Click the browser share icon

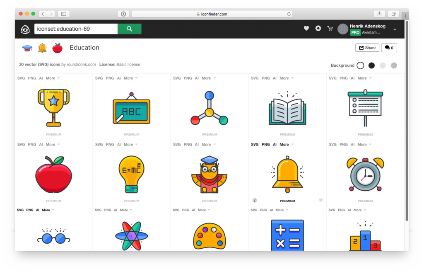[379, 14]
